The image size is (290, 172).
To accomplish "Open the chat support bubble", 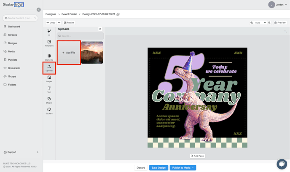I will click(282, 164).
